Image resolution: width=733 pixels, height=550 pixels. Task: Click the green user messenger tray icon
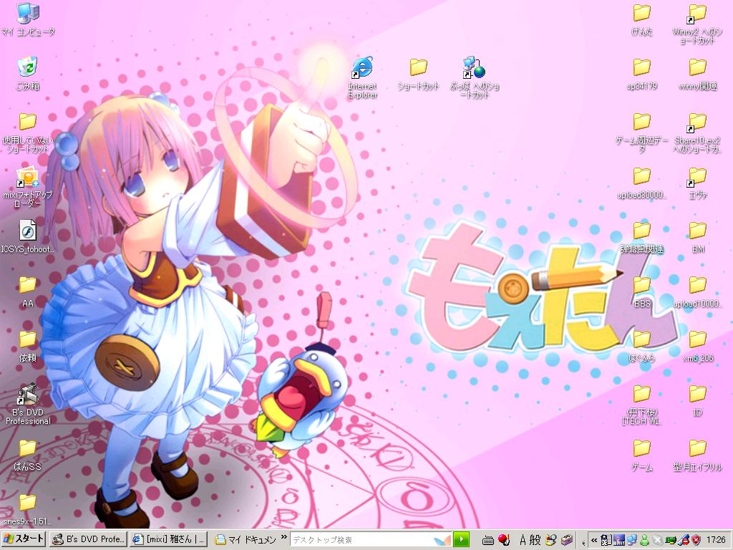tap(645, 540)
